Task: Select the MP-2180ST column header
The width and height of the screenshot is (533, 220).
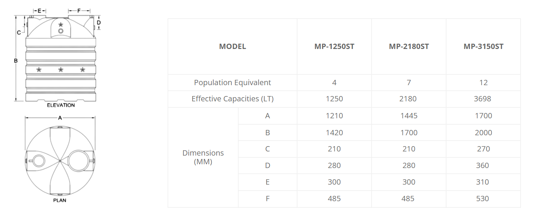Action: pyautogui.click(x=409, y=47)
